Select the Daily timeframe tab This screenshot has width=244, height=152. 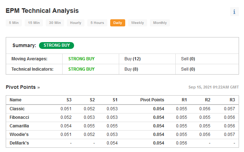pyautogui.click(x=118, y=23)
